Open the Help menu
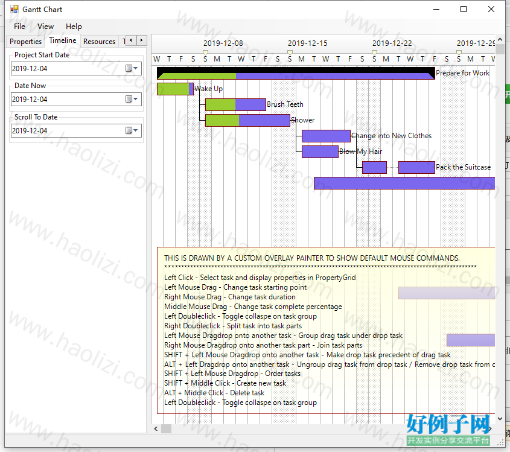The height and width of the screenshot is (452, 510). pyautogui.click(x=74, y=27)
